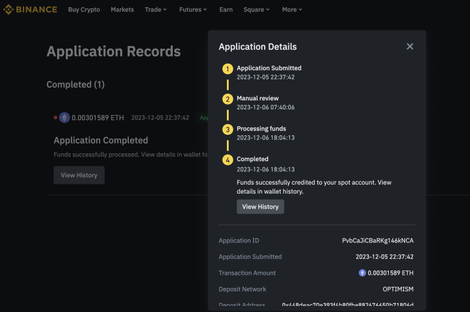Click the ETH icon beside Transaction Amount
The image size is (470, 312).
362,273
